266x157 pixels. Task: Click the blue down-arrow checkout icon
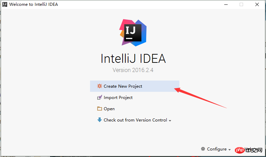pos(99,120)
